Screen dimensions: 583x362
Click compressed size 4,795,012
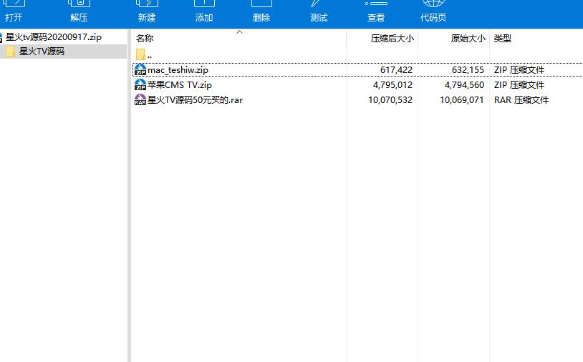pos(392,85)
